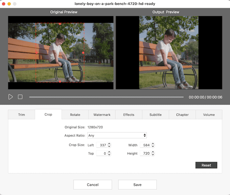This screenshot has height=195, width=230.
Task: Switch to the Trim tab
Action: [21, 115]
